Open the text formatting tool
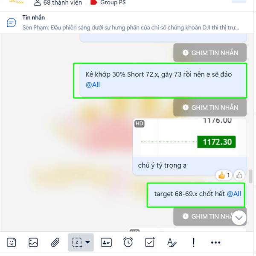Screen dimensions: 256x256 click(172, 242)
